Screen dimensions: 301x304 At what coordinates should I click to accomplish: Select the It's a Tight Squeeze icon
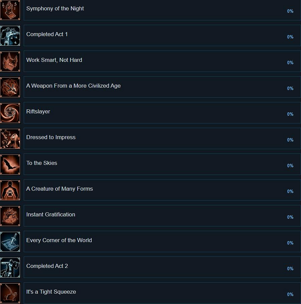pos(10,293)
